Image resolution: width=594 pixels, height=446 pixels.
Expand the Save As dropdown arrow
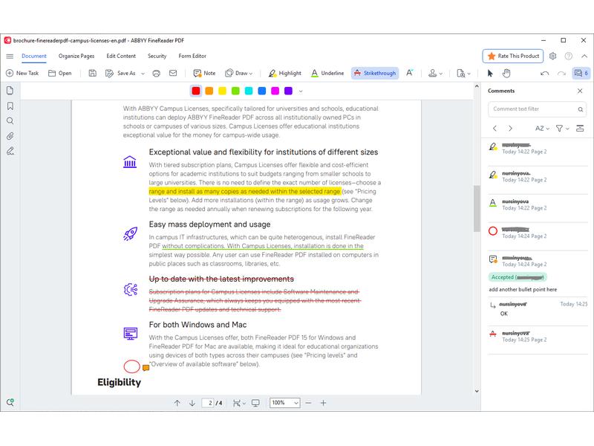[143, 74]
